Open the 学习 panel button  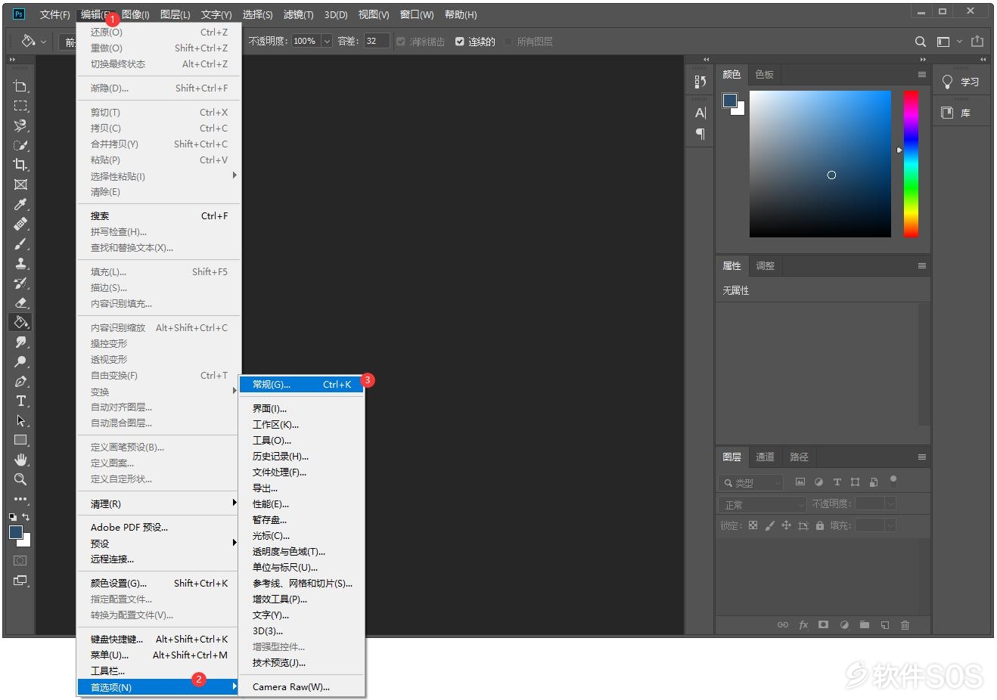[961, 82]
